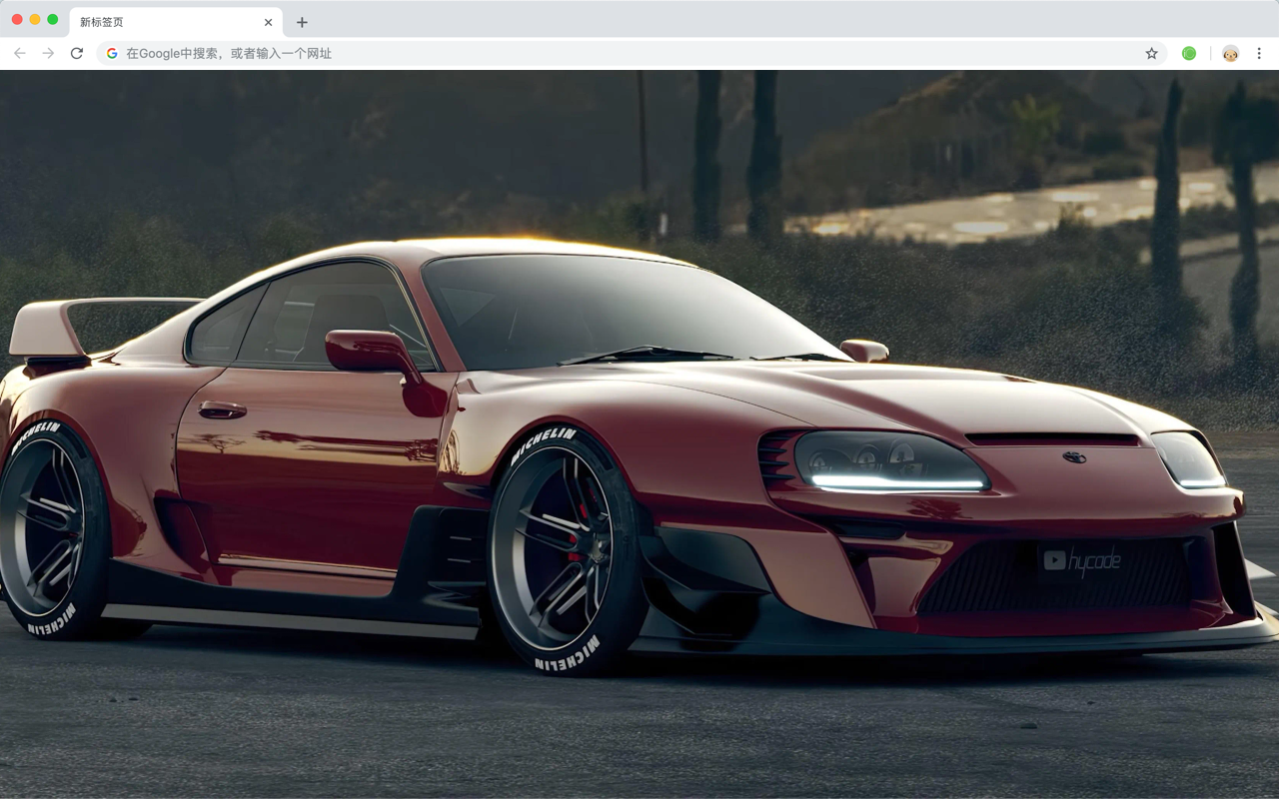Reload the current page
Image resolution: width=1279 pixels, height=799 pixels.
[x=77, y=53]
